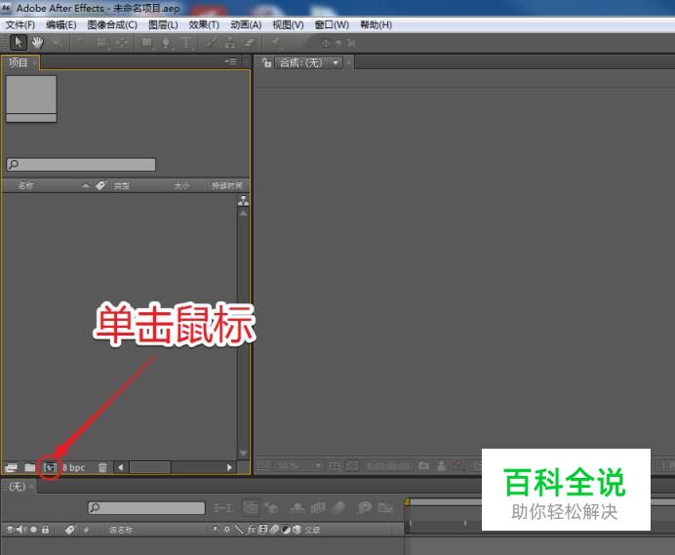The width and height of the screenshot is (675, 555).
Task: Open the 编辑(E) menu
Action: (x=61, y=25)
